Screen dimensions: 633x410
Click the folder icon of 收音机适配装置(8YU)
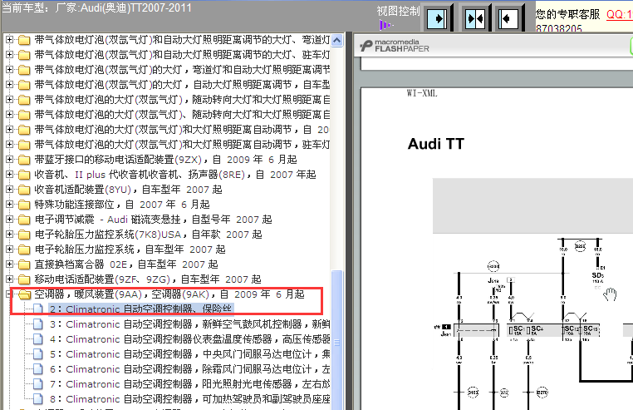(24, 190)
